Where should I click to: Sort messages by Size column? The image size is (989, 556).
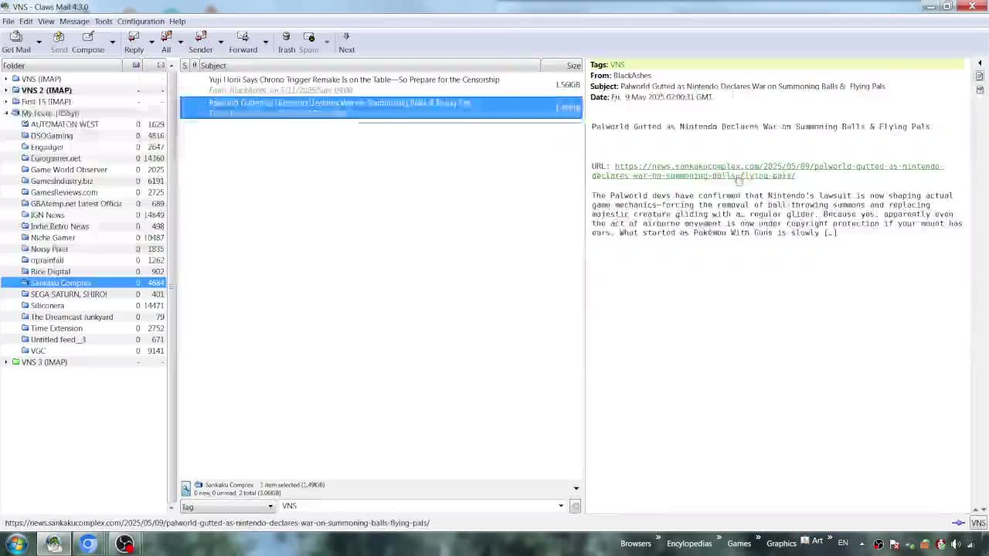coord(573,66)
